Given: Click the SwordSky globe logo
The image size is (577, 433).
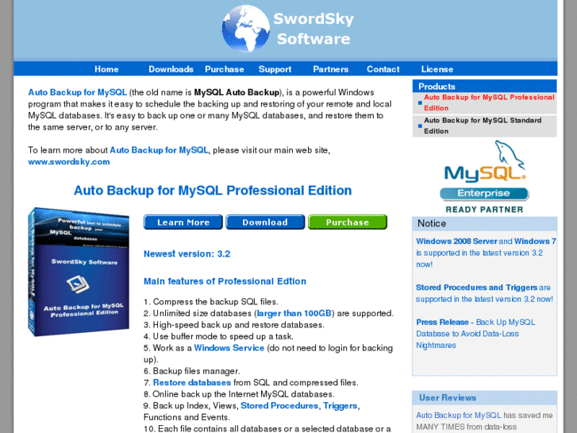Looking at the screenshot, I should click(x=246, y=29).
